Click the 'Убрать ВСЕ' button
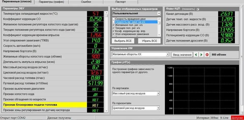 (149, 41)
